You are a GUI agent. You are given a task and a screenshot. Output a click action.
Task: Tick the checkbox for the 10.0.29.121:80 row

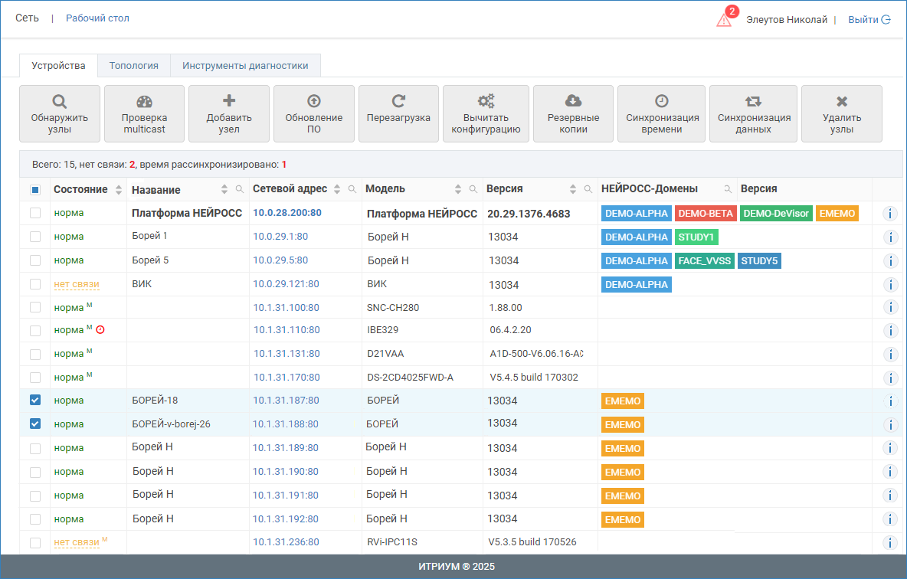(x=35, y=284)
